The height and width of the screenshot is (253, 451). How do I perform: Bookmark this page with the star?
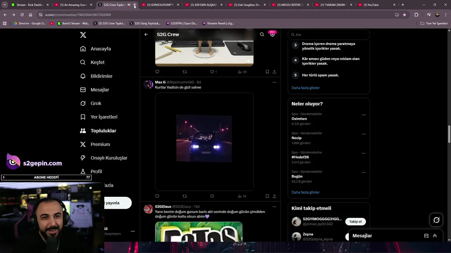[404, 15]
